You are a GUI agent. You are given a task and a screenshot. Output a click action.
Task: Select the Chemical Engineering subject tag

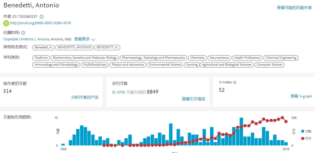tap(281, 58)
